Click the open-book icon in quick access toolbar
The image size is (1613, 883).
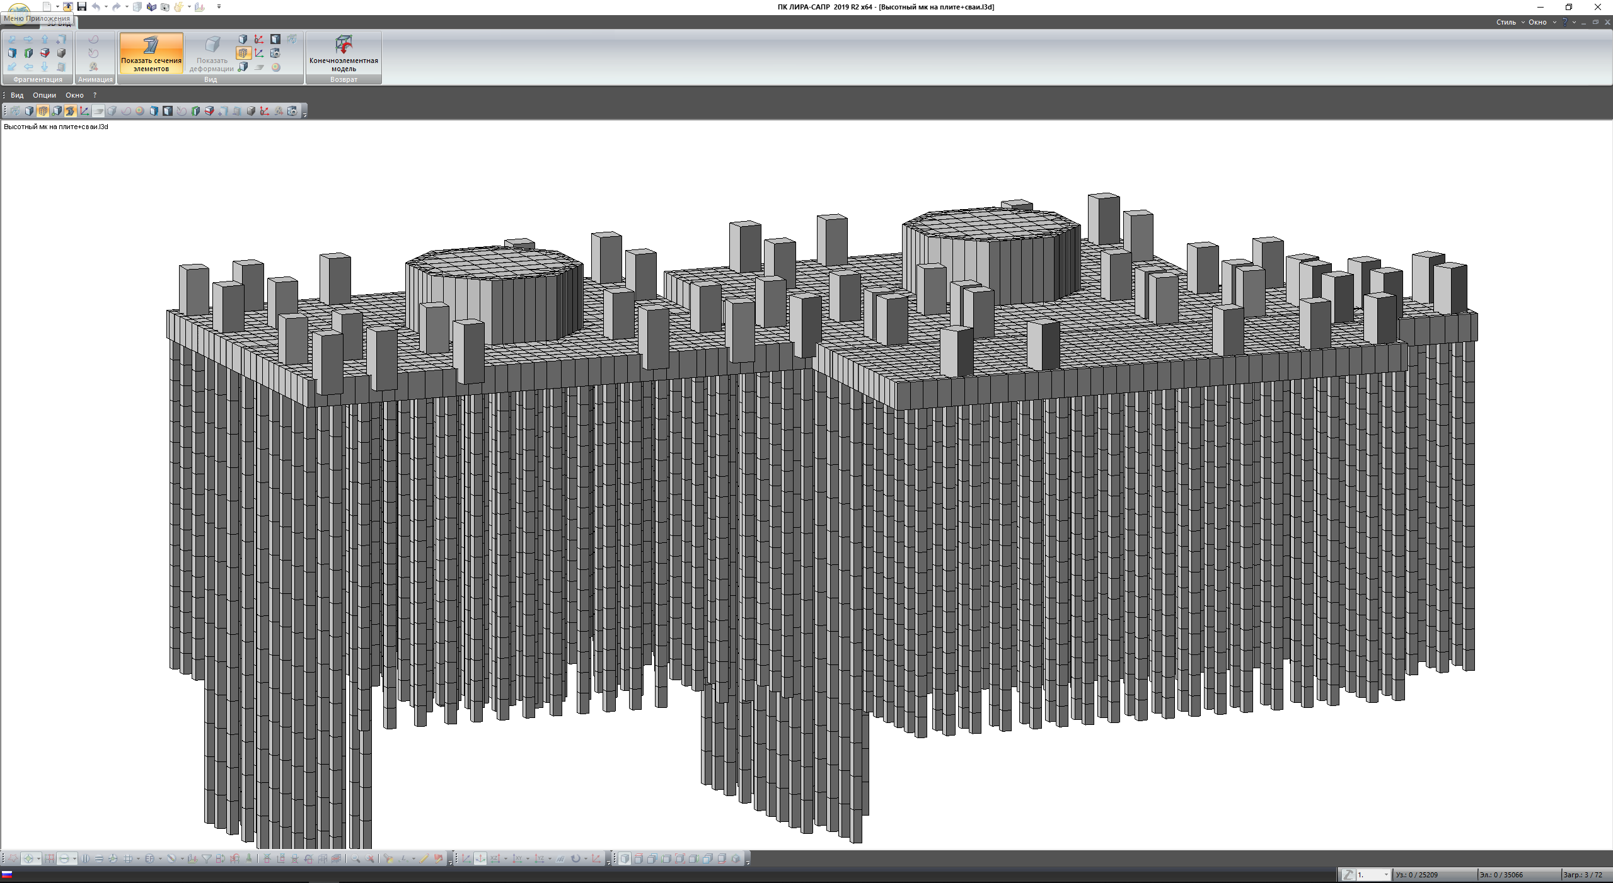pyautogui.click(x=151, y=7)
